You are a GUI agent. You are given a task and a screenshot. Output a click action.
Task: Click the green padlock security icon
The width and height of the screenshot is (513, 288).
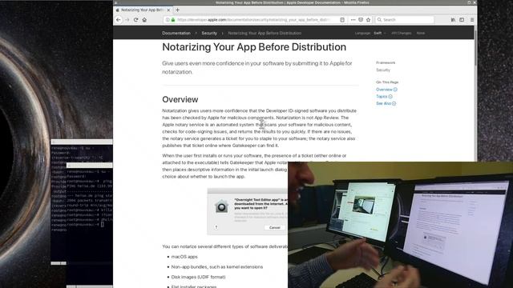(173, 20)
